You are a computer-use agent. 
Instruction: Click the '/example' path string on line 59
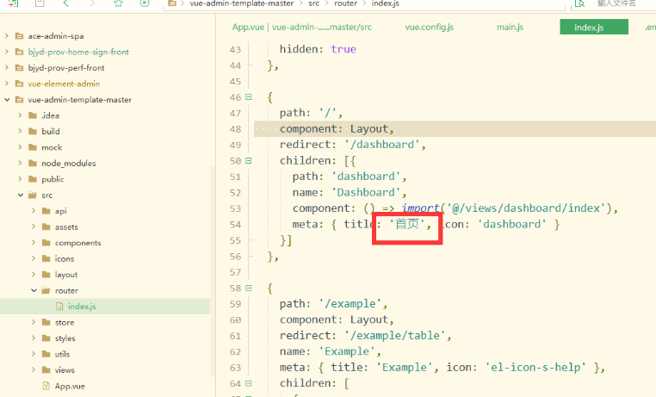pos(350,304)
